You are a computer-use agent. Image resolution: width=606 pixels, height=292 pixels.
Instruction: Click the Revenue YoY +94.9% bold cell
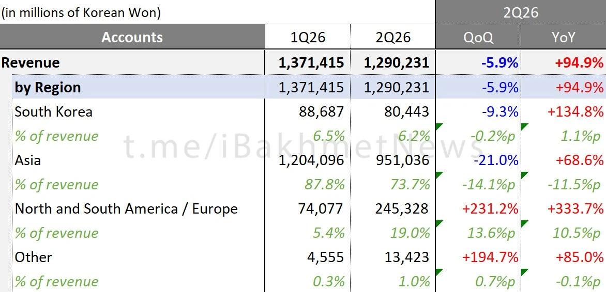564,62
